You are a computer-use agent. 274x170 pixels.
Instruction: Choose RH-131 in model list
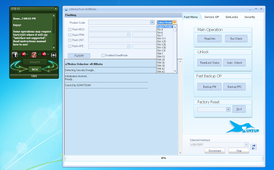pyautogui.click(x=165, y=51)
